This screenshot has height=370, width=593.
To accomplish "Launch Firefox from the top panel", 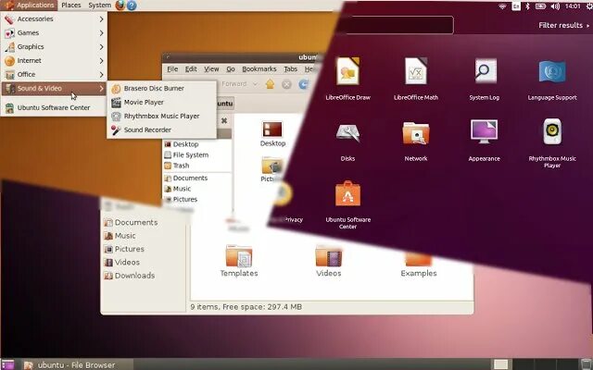I will pos(120,6).
